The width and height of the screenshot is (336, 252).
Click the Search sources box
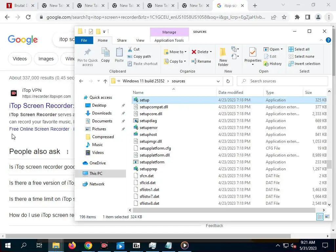pos(283,81)
